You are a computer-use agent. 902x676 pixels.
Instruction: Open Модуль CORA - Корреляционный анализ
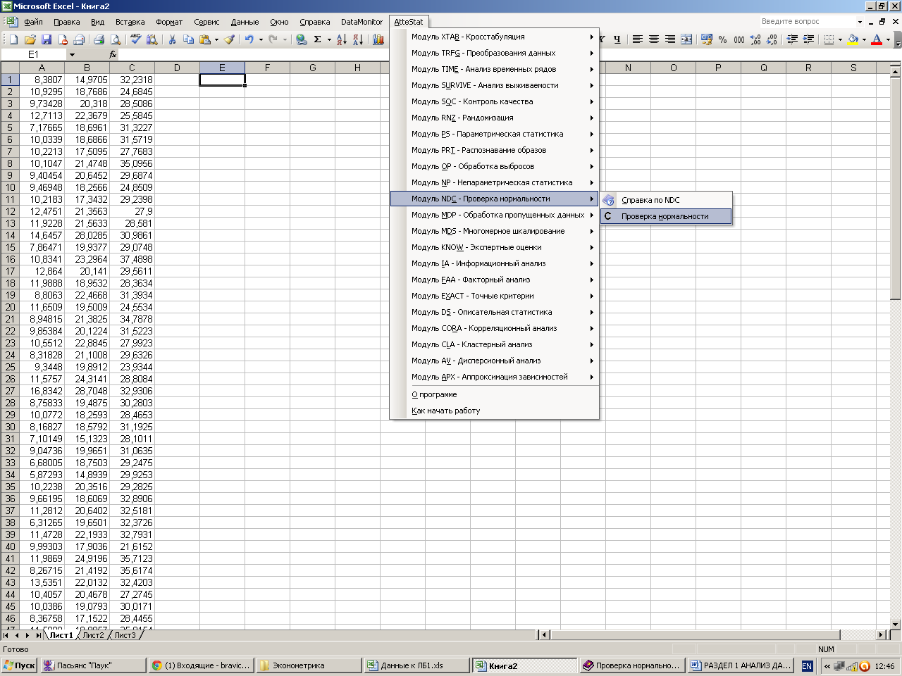pyautogui.click(x=494, y=328)
